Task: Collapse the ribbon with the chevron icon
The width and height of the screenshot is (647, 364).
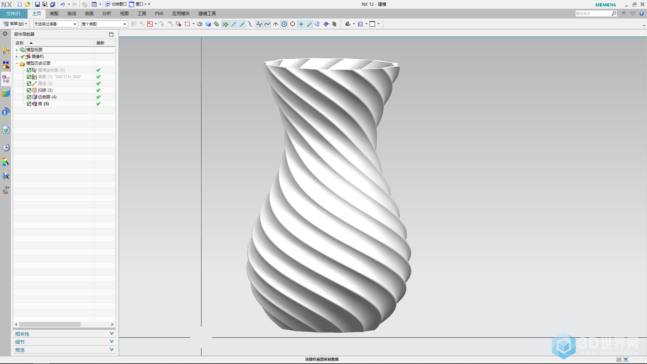Action: pyautogui.click(x=633, y=13)
